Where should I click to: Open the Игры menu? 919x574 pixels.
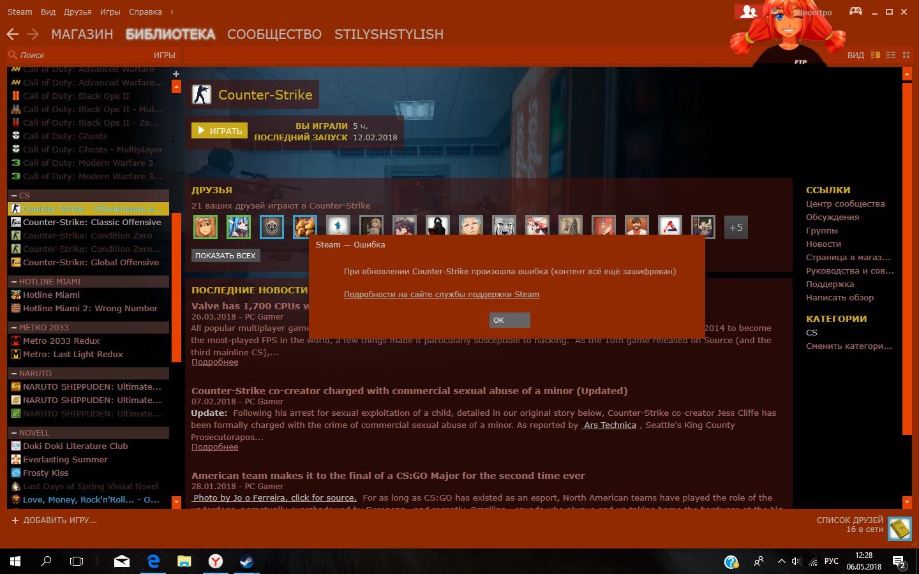pyautogui.click(x=110, y=12)
